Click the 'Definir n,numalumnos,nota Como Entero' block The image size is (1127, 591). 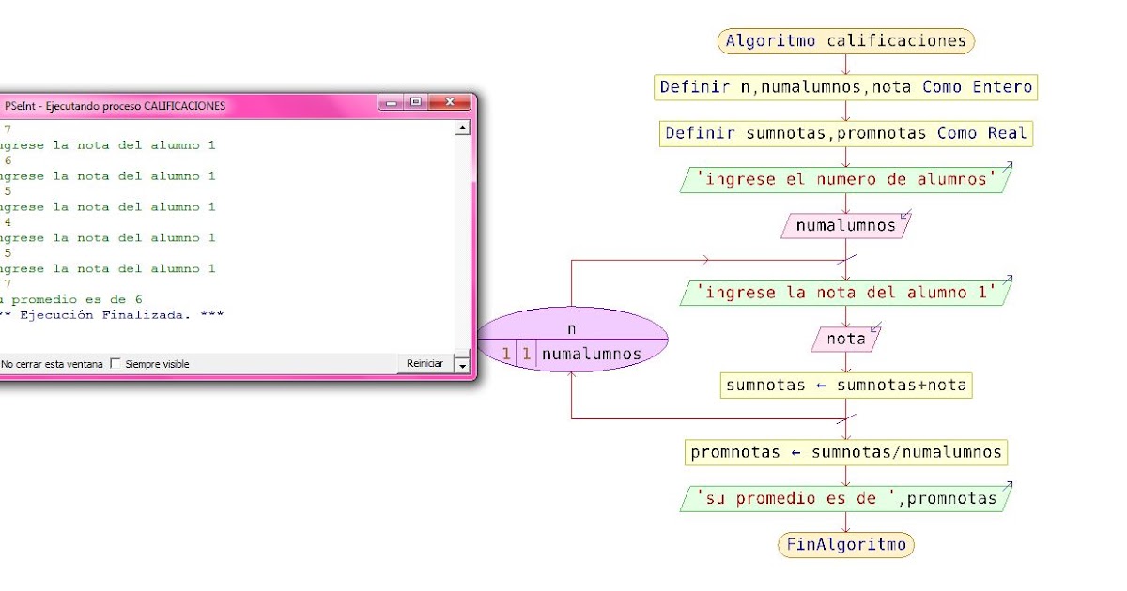pyautogui.click(x=844, y=86)
